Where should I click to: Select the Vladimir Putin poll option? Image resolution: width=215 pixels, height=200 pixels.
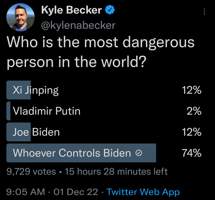pos(46,111)
